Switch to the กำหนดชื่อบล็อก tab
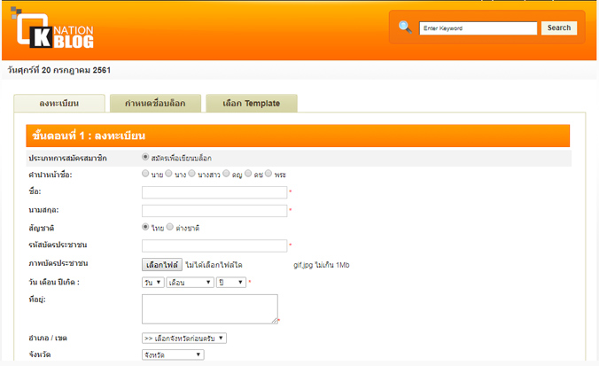The image size is (599, 366). coord(155,104)
